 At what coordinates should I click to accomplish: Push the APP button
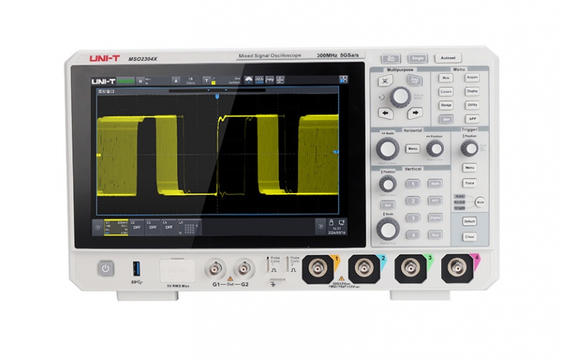472,119
